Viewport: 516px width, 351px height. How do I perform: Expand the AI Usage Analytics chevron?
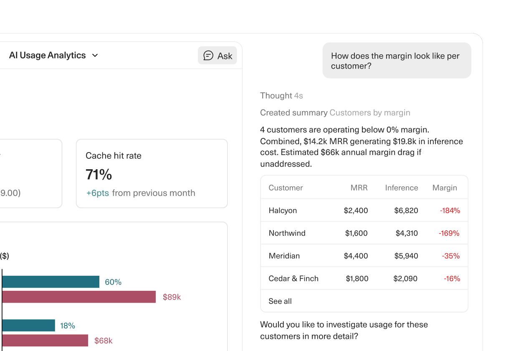pyautogui.click(x=95, y=56)
